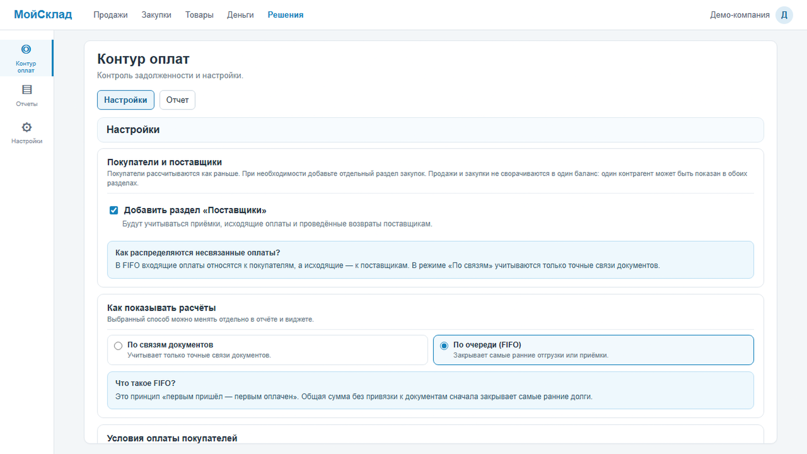
Task: Select the По связям документов radio option
Action: click(118, 345)
